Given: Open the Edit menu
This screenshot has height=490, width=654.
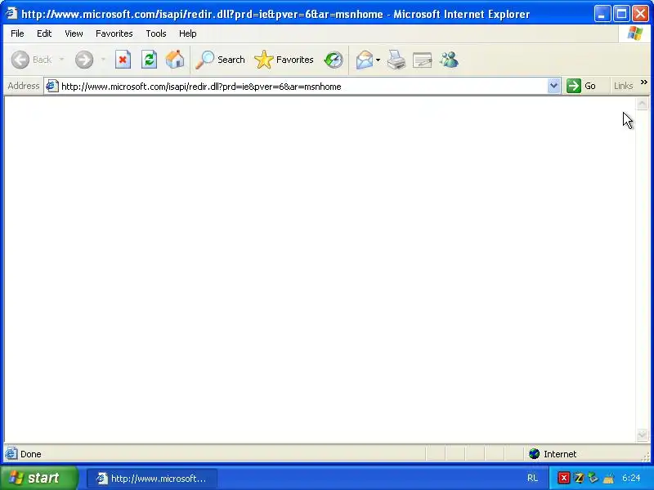Looking at the screenshot, I should pos(44,33).
